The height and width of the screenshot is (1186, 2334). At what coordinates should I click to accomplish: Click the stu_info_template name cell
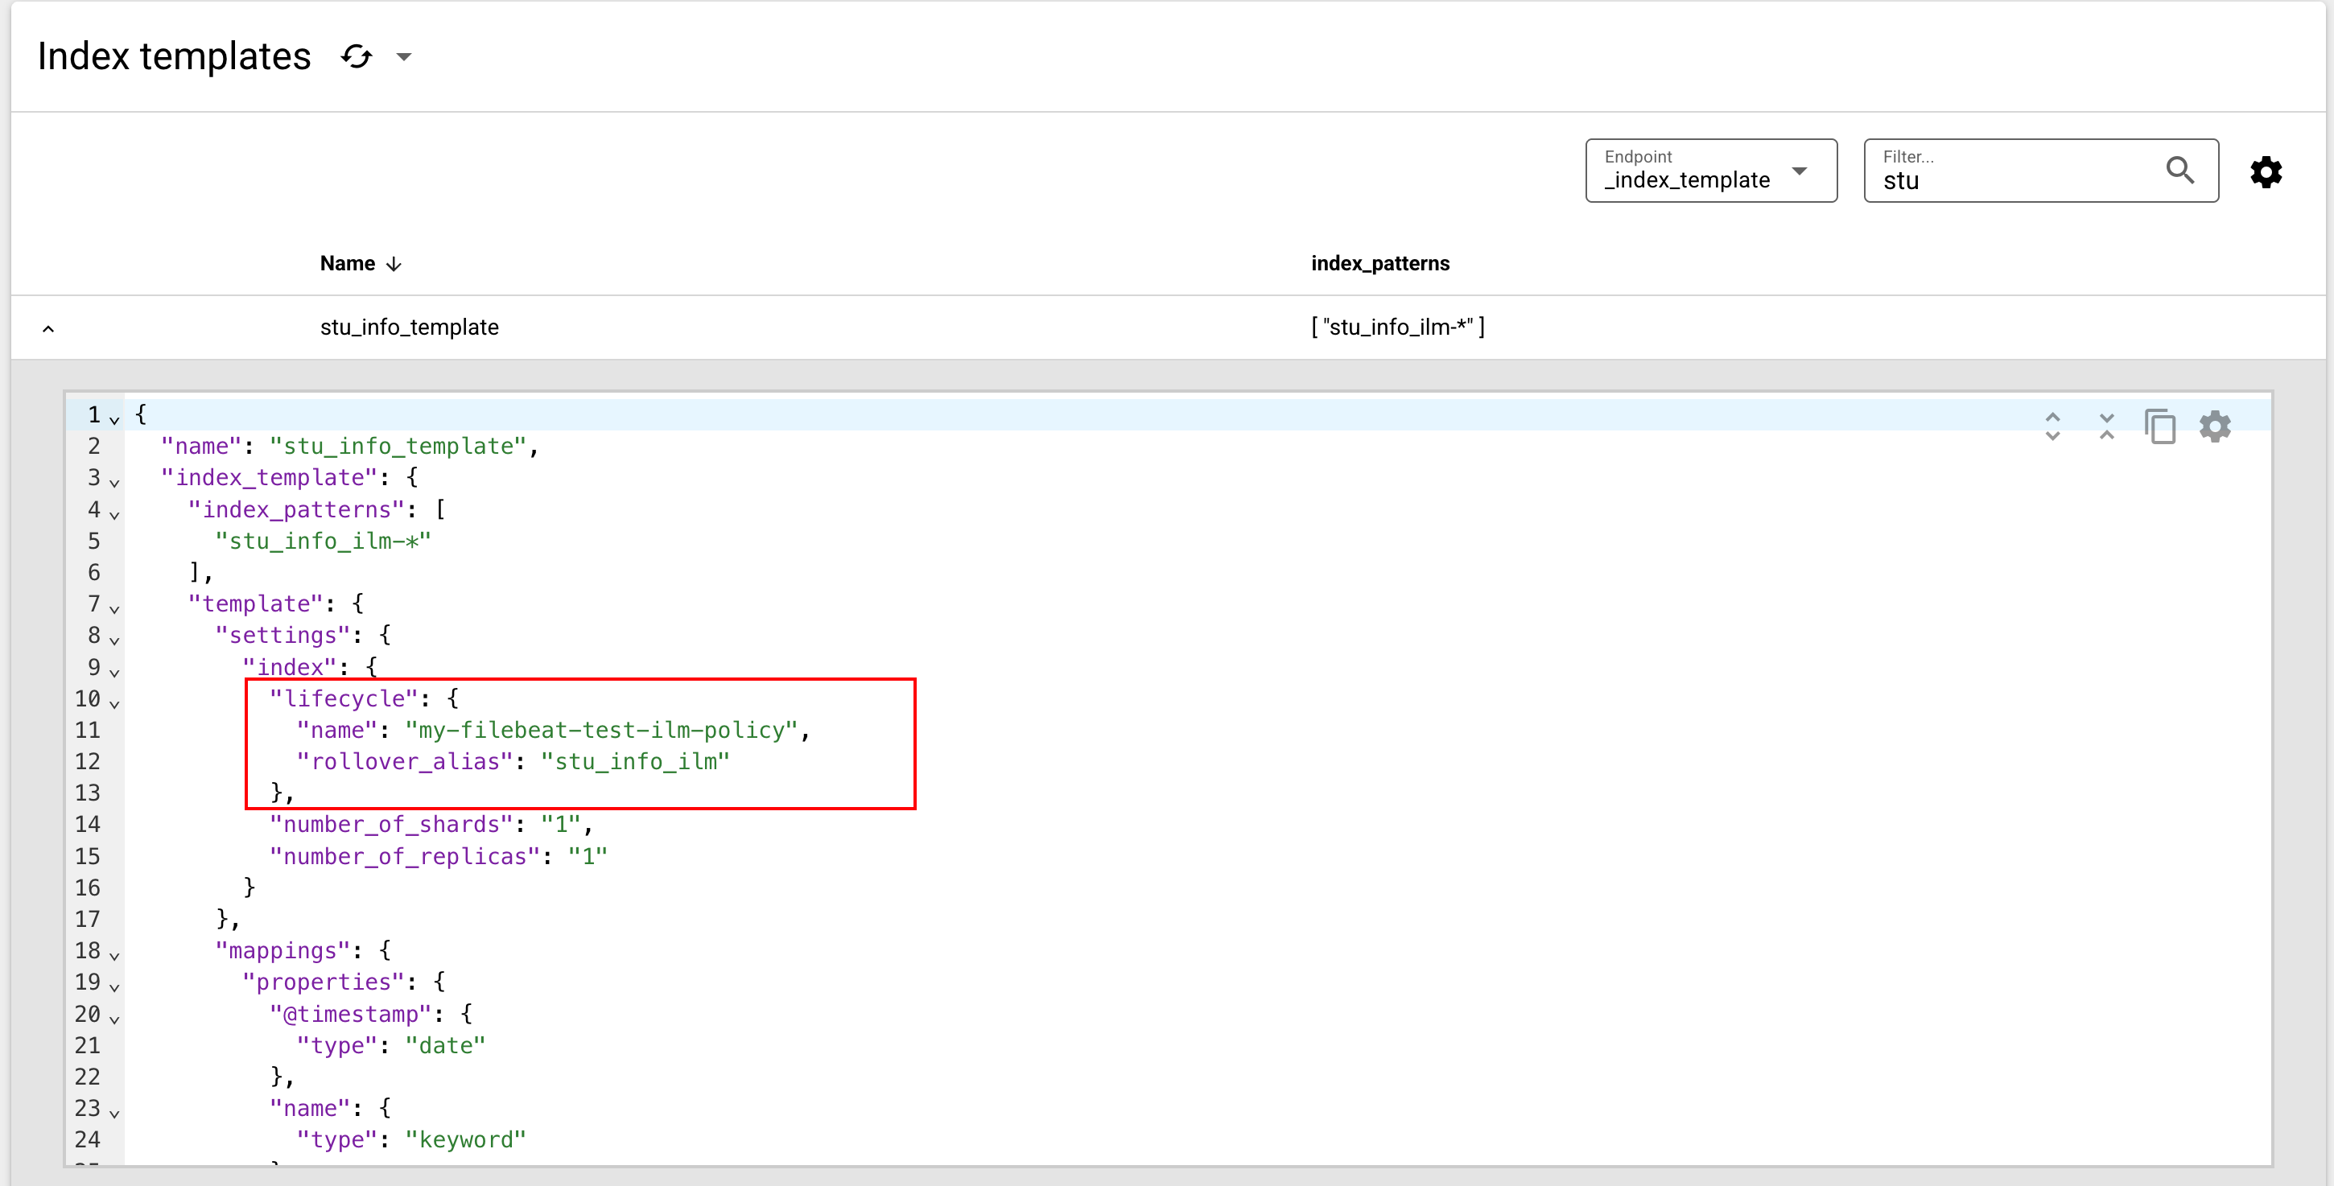pos(410,327)
